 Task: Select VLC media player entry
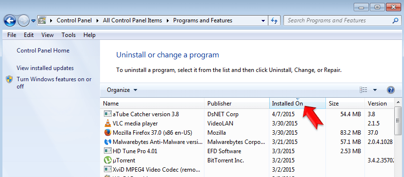[135, 124]
